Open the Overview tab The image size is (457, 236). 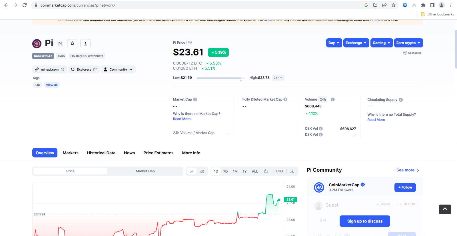pyautogui.click(x=45, y=153)
